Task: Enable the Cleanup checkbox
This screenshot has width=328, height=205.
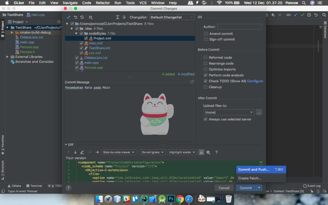Action: coord(205,87)
